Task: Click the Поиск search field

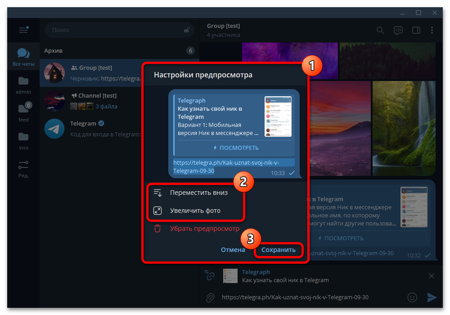Action: (x=119, y=30)
